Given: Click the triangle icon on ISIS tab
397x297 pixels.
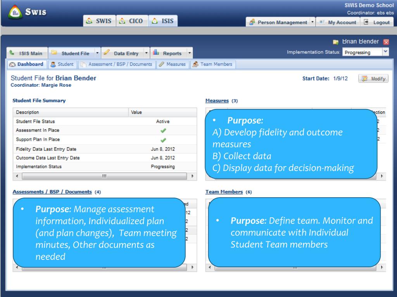Looking at the screenshot, I should [155, 21].
